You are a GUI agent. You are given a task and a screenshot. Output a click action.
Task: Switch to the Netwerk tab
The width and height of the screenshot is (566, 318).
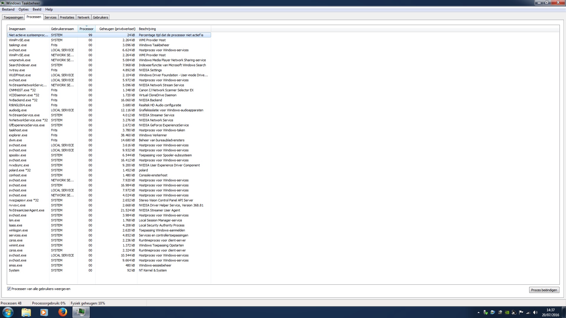[83, 17]
